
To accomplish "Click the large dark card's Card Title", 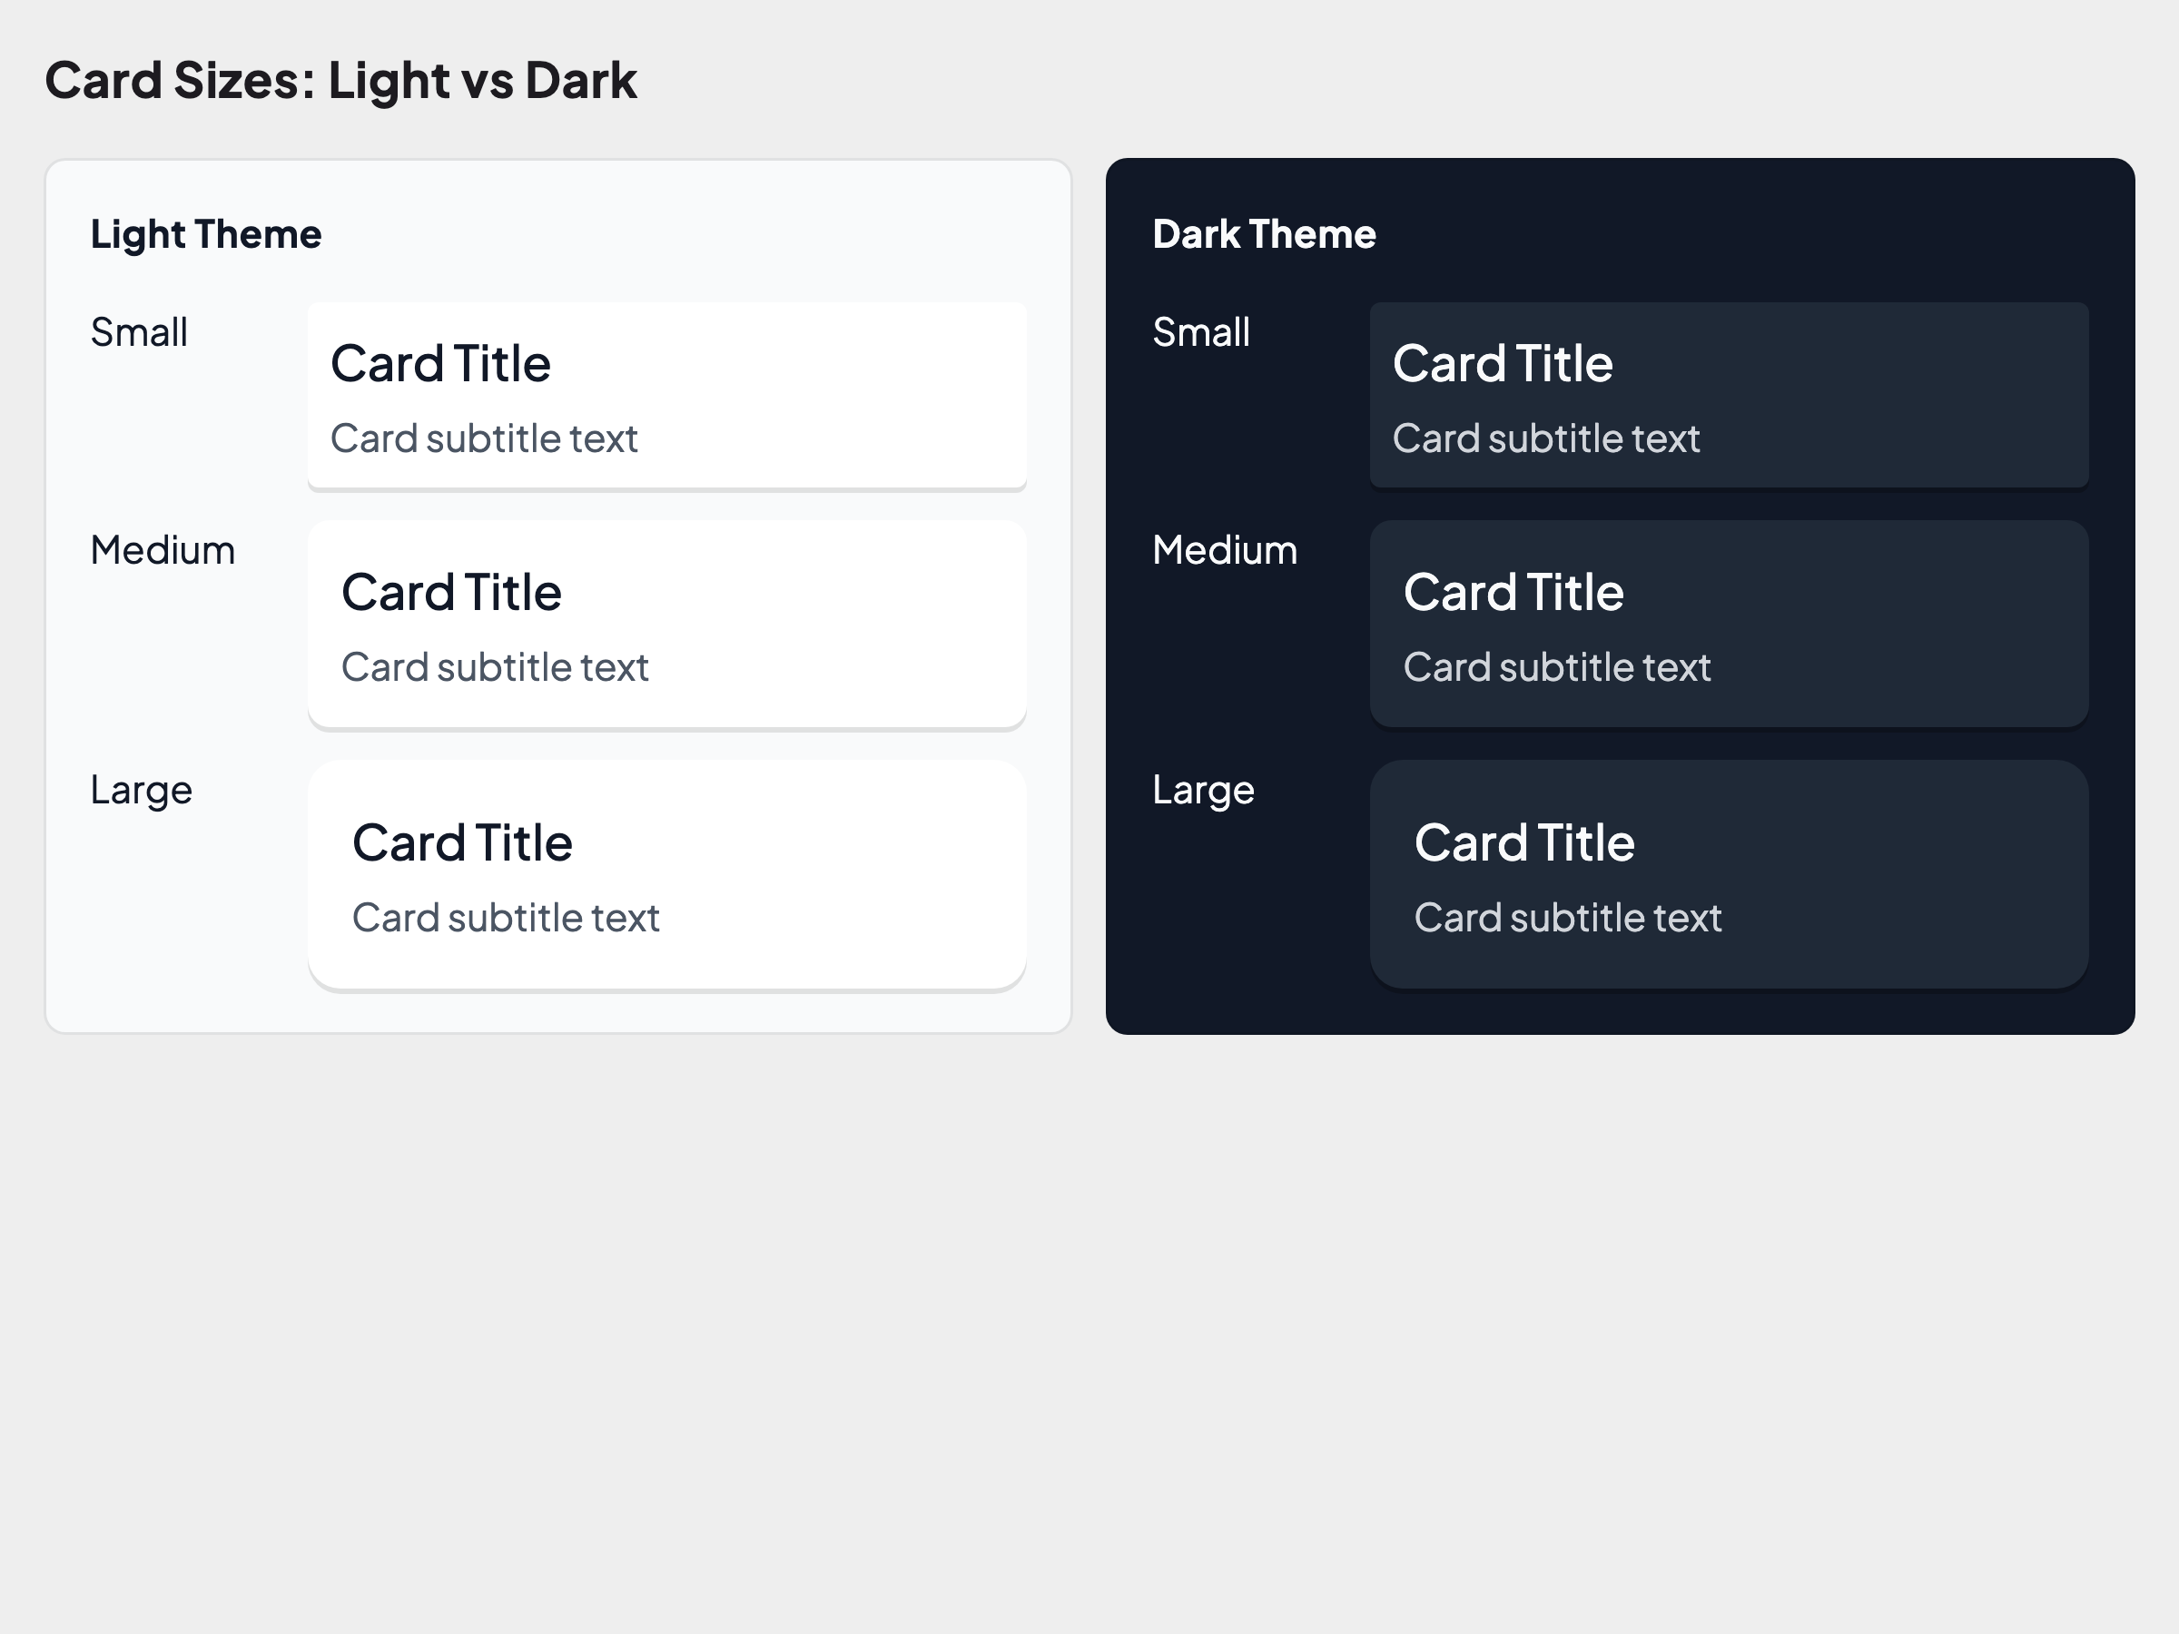I will (x=1523, y=843).
